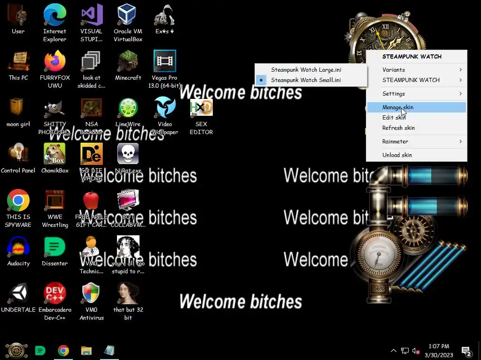Choose Unload skin option
Viewport: 481px width, 360px height.
[417, 155]
